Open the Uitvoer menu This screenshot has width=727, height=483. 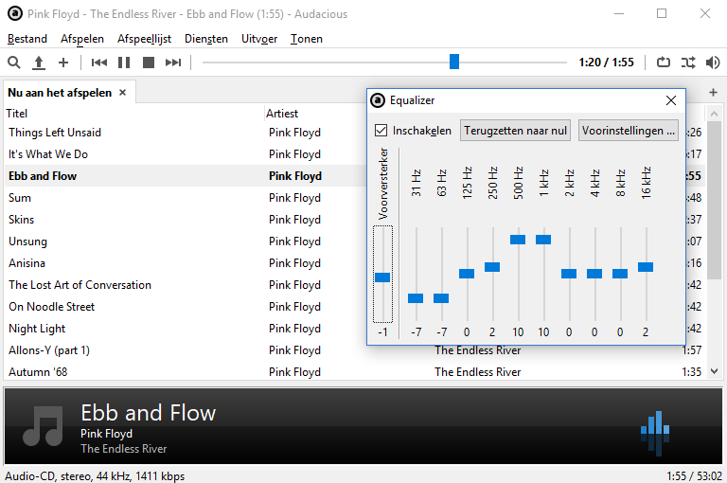click(259, 39)
